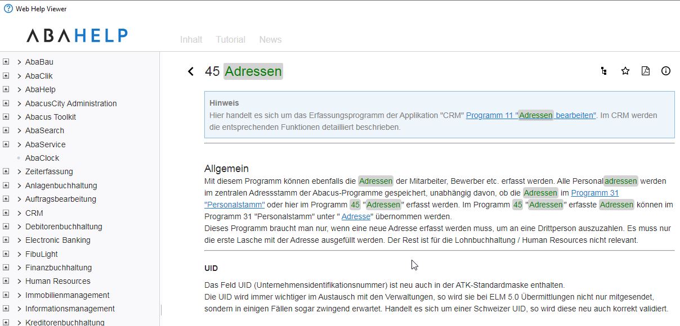
Task: Open the page info icon
Action: (666, 71)
